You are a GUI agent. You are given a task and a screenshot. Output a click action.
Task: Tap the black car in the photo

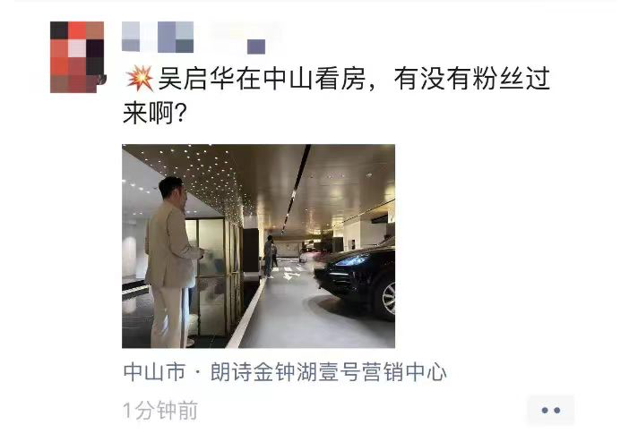coord(356,276)
